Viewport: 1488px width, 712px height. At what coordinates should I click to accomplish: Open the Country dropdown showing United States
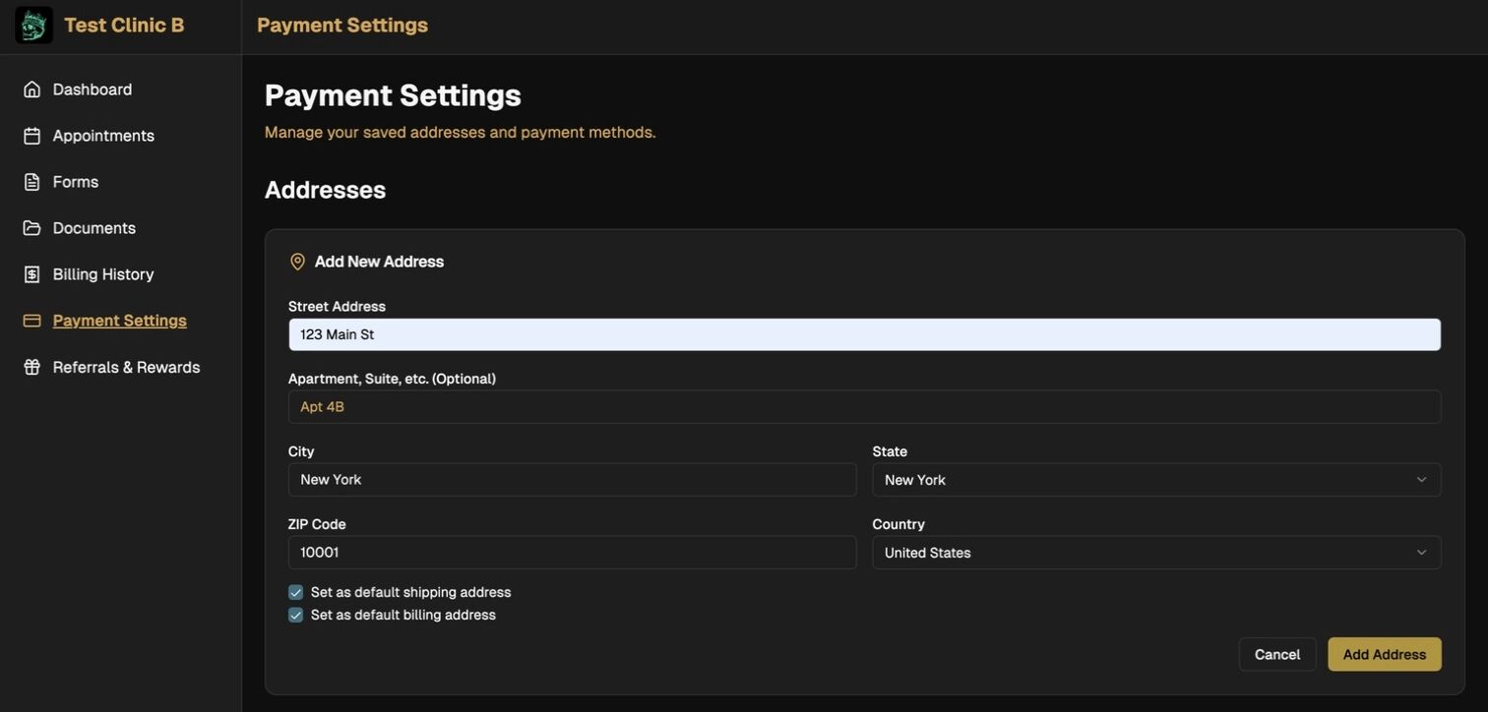pos(1156,553)
